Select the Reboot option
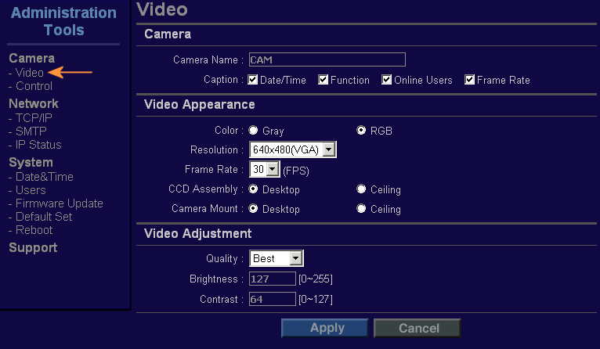Image resolution: width=600 pixels, height=349 pixels. pos(34,230)
